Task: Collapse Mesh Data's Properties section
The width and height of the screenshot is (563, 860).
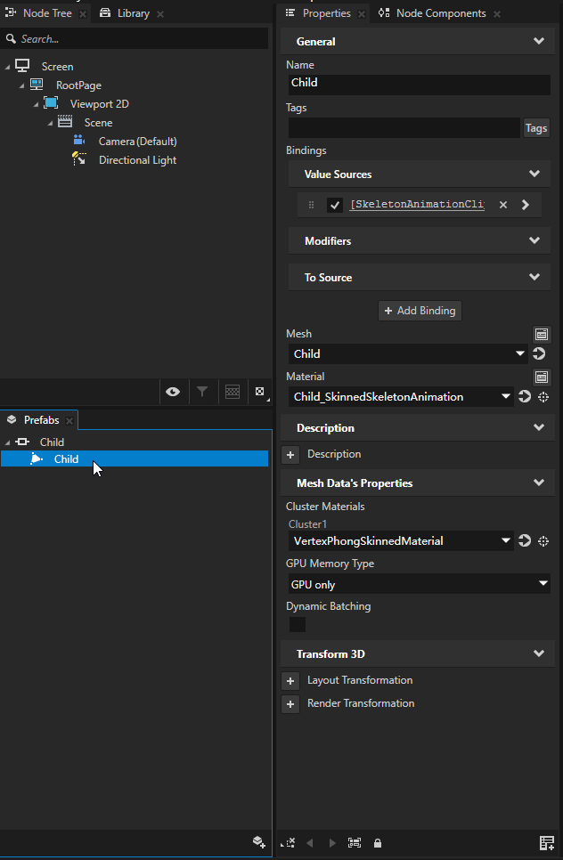Action: pyautogui.click(x=539, y=483)
